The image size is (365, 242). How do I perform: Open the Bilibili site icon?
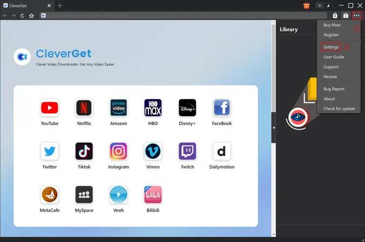click(153, 195)
